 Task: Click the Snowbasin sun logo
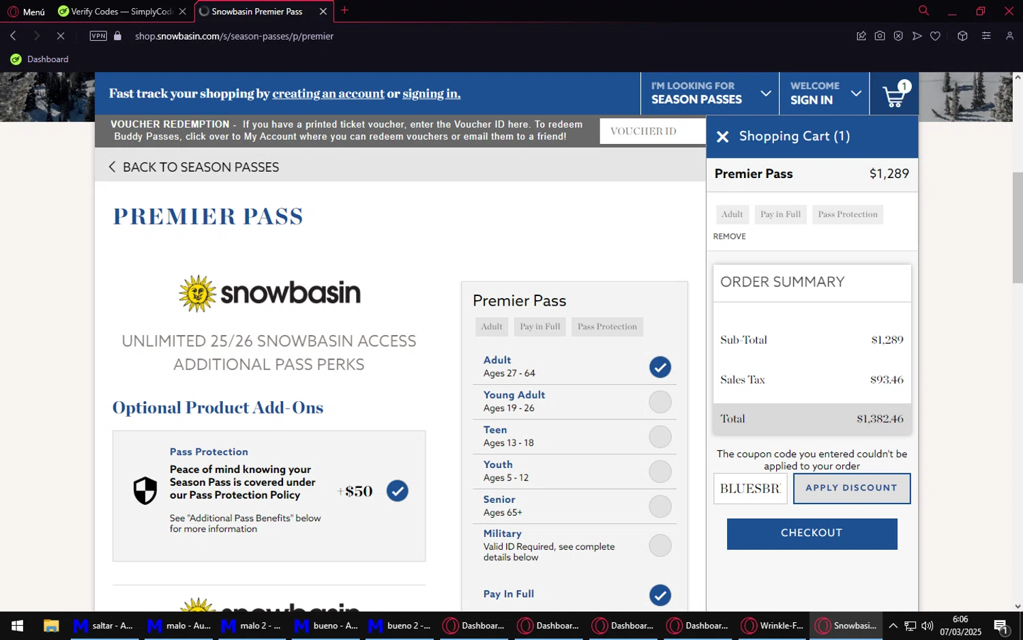[x=269, y=293]
